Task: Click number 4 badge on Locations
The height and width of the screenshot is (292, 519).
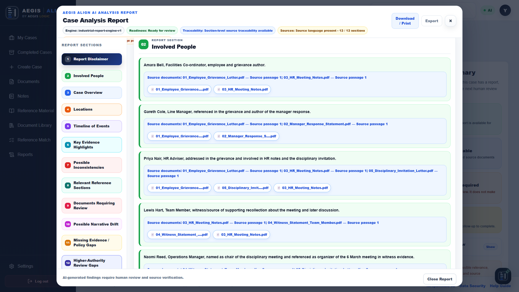Action: (68, 109)
